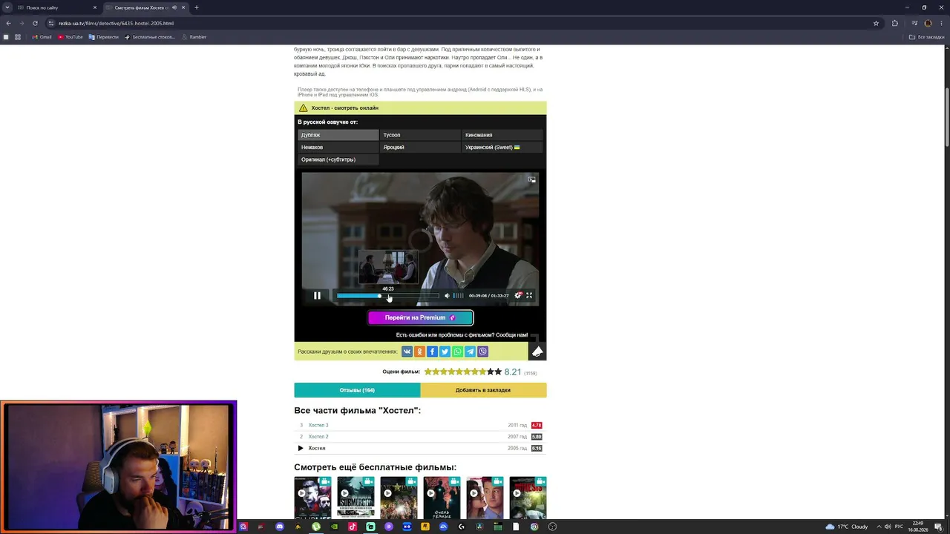Click the Хостел 2005 row in parts list

(x=420, y=448)
